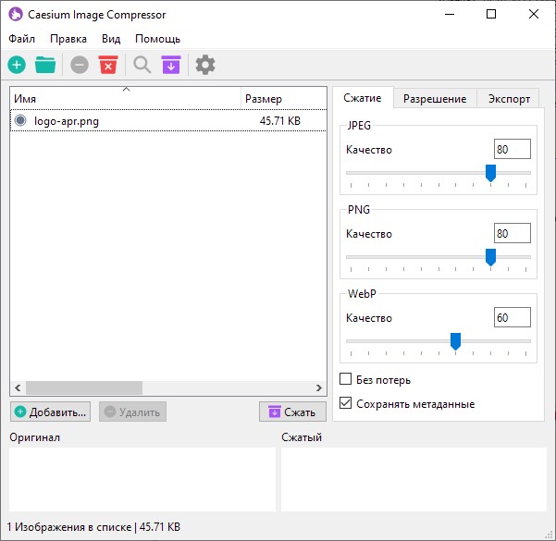The width and height of the screenshot is (556, 541).
Task: Sort by the Имя column header
Action: coord(126,98)
